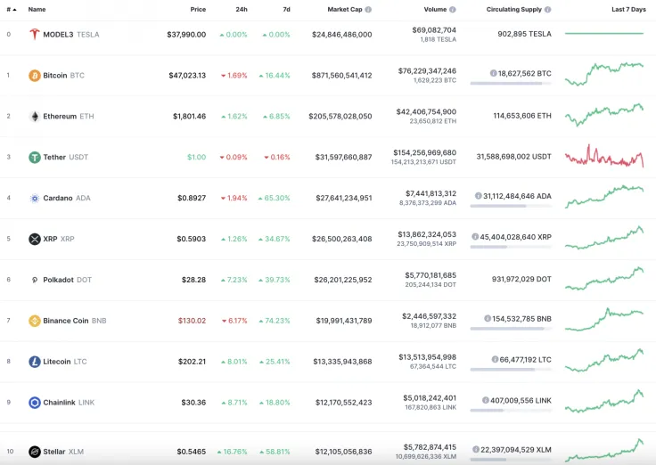This screenshot has width=656, height=465.
Task: Click the Circulating Supply header info icon
Action: pyautogui.click(x=547, y=9)
